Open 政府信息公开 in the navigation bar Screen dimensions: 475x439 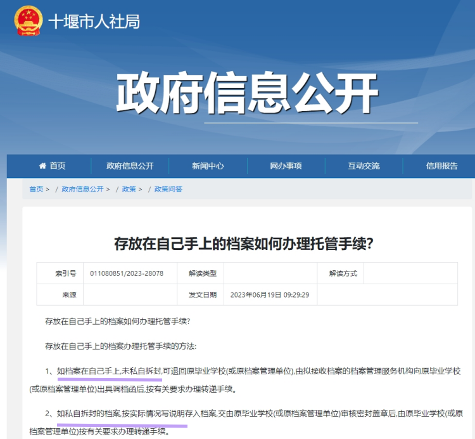[130, 166]
